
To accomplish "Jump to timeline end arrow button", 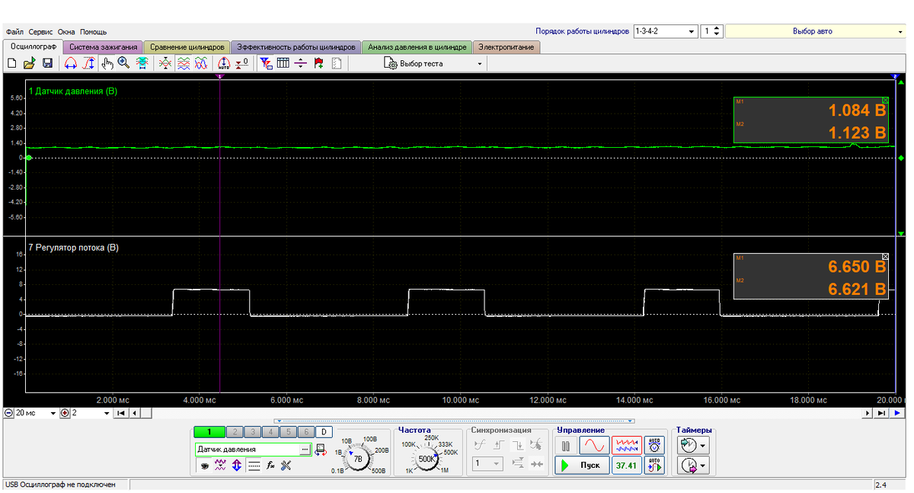I will (x=881, y=413).
